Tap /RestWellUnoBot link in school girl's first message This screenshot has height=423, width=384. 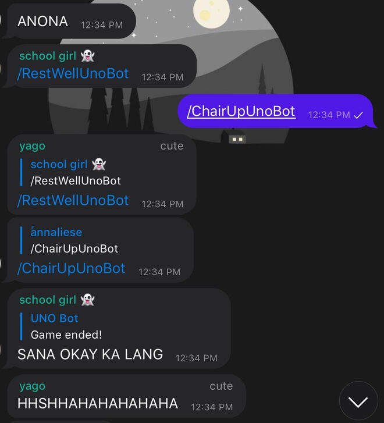click(x=73, y=74)
